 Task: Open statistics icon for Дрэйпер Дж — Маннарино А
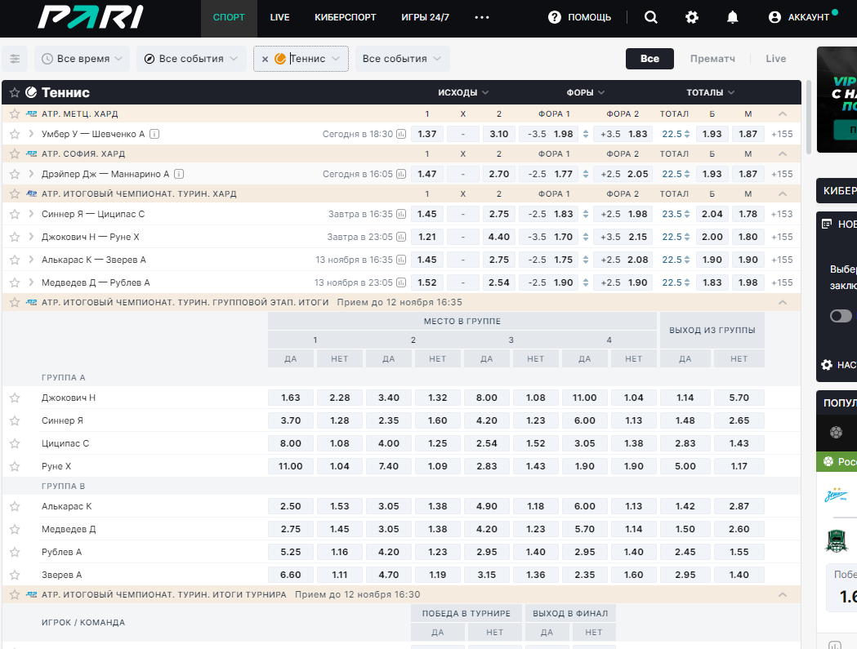pyautogui.click(x=401, y=174)
